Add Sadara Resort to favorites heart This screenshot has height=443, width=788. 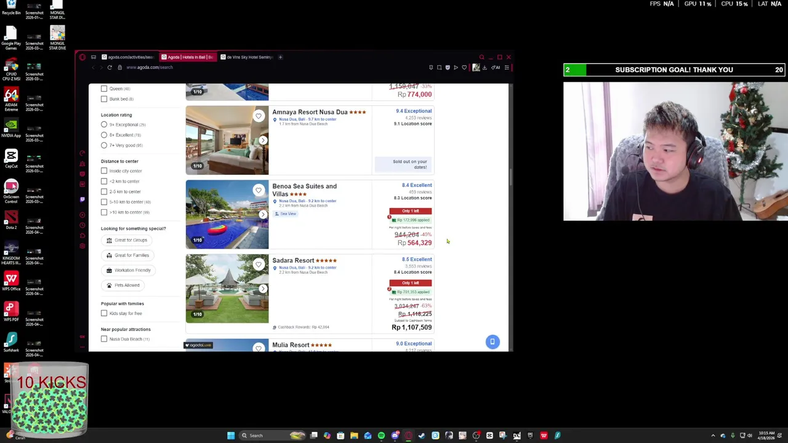coord(259,265)
